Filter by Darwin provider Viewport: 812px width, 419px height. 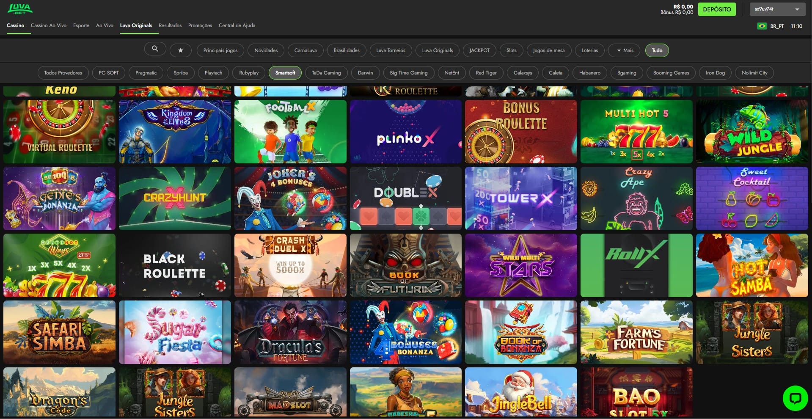pyautogui.click(x=366, y=73)
